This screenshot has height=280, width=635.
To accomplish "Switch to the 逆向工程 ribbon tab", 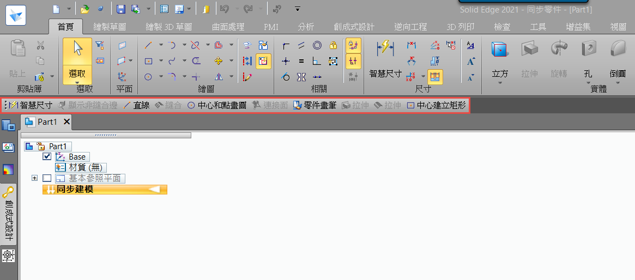I will pyautogui.click(x=410, y=27).
